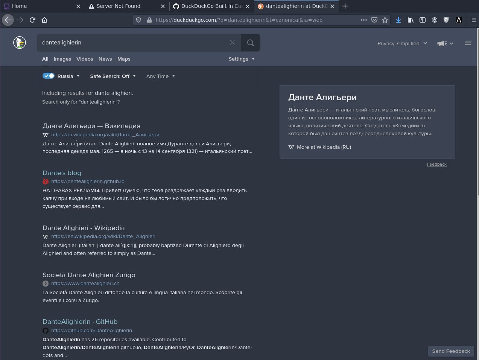Image resolution: width=479 pixels, height=360 pixels.
Task: Expand the Settings dropdown
Action: [x=242, y=59]
